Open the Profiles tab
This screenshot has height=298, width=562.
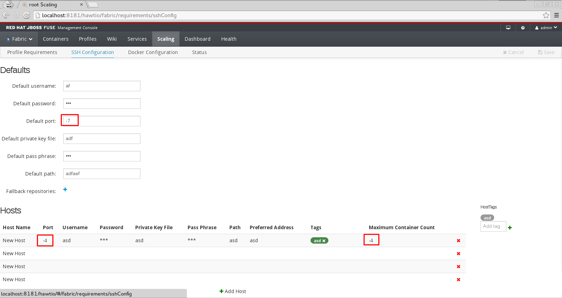point(88,39)
